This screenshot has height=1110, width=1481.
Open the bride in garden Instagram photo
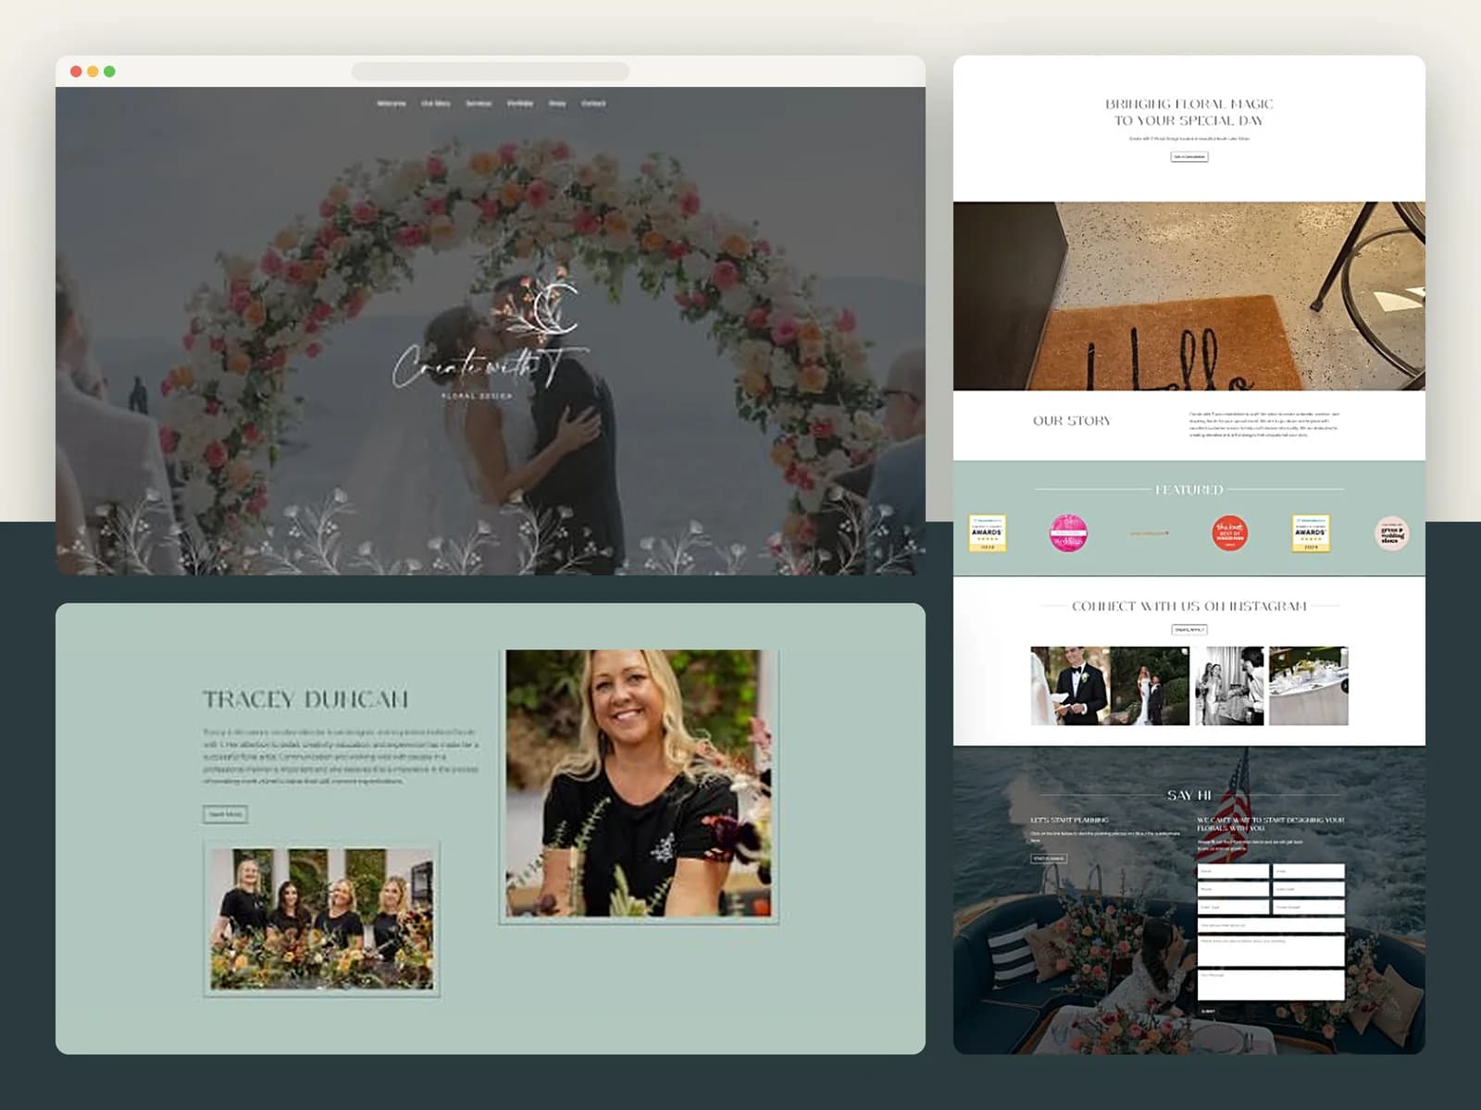1150,685
